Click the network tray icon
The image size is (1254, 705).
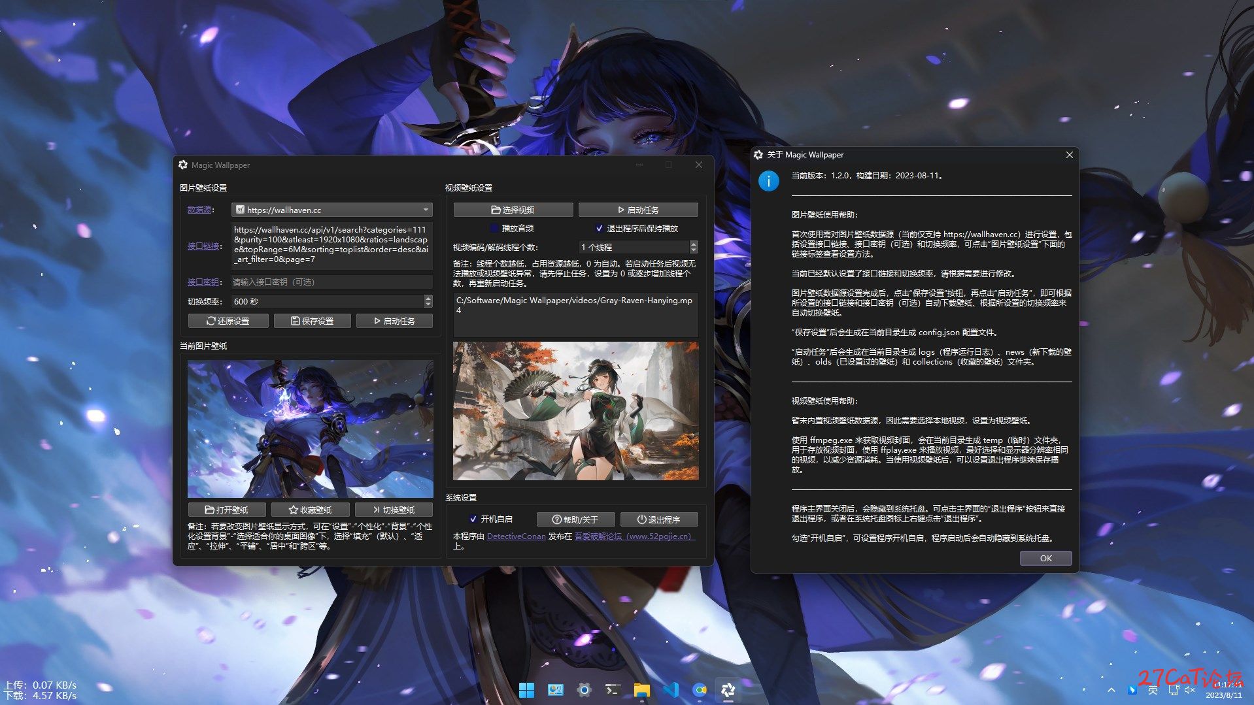point(1174,690)
